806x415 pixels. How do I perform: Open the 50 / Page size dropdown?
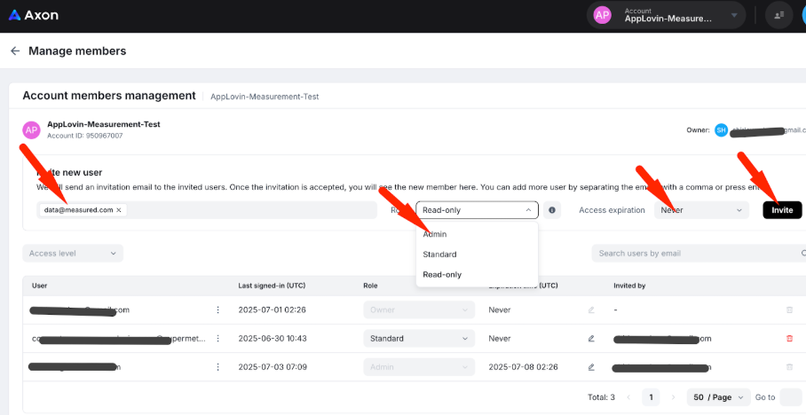click(x=718, y=397)
